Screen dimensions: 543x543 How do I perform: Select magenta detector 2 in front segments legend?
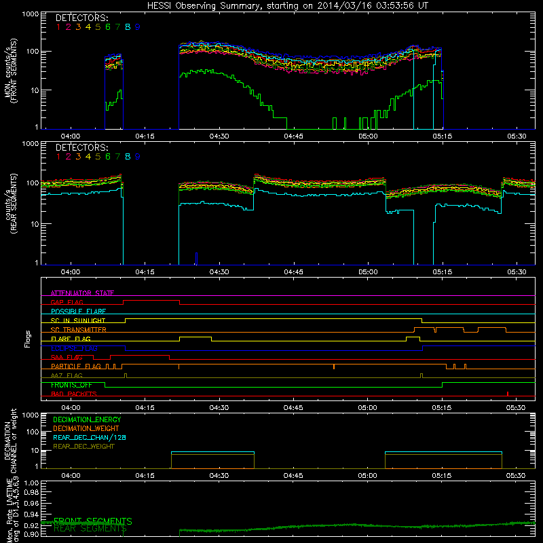tap(69, 27)
